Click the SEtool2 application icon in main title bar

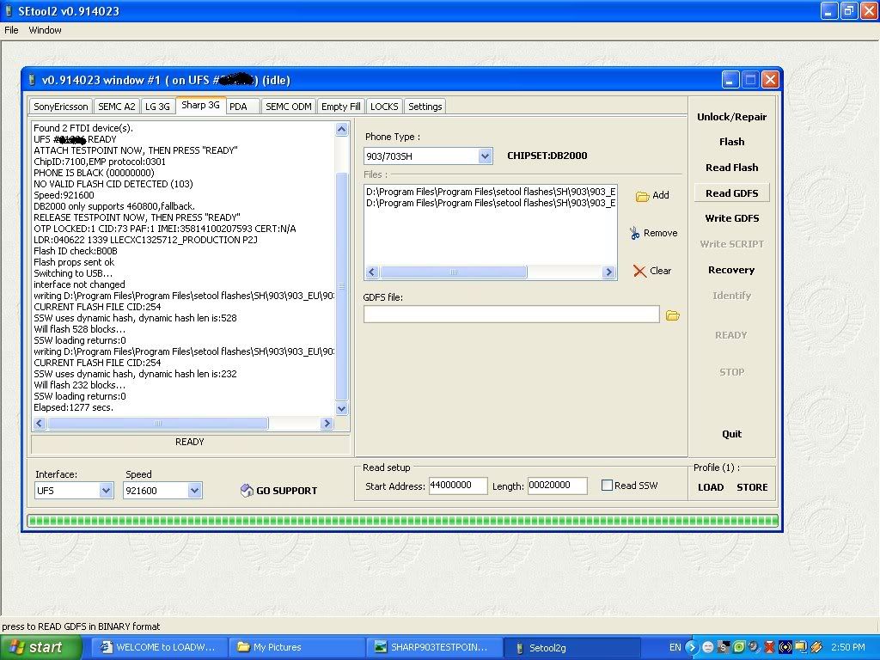[9, 10]
